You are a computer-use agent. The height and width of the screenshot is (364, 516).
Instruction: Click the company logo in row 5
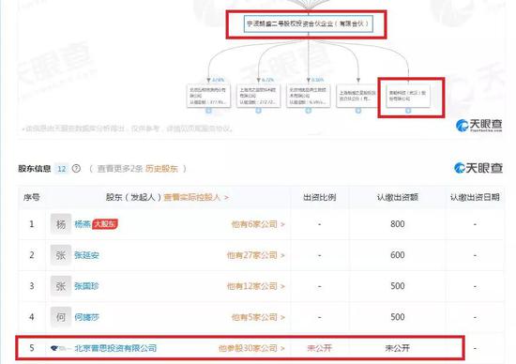coord(61,348)
